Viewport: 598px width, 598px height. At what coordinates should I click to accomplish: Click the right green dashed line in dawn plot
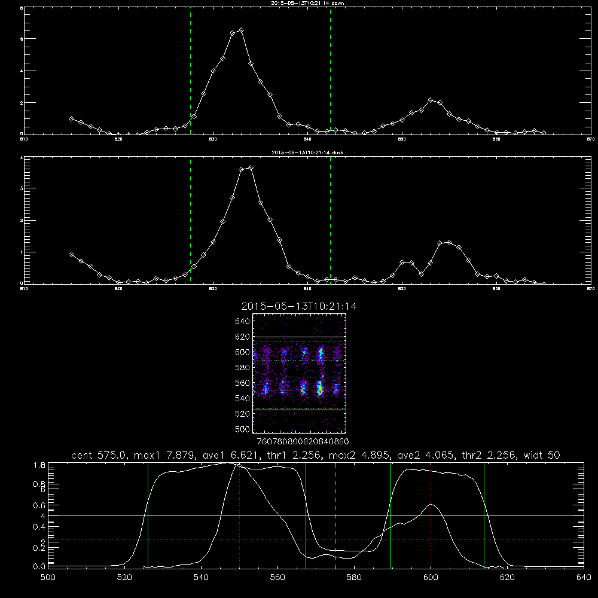click(x=330, y=72)
